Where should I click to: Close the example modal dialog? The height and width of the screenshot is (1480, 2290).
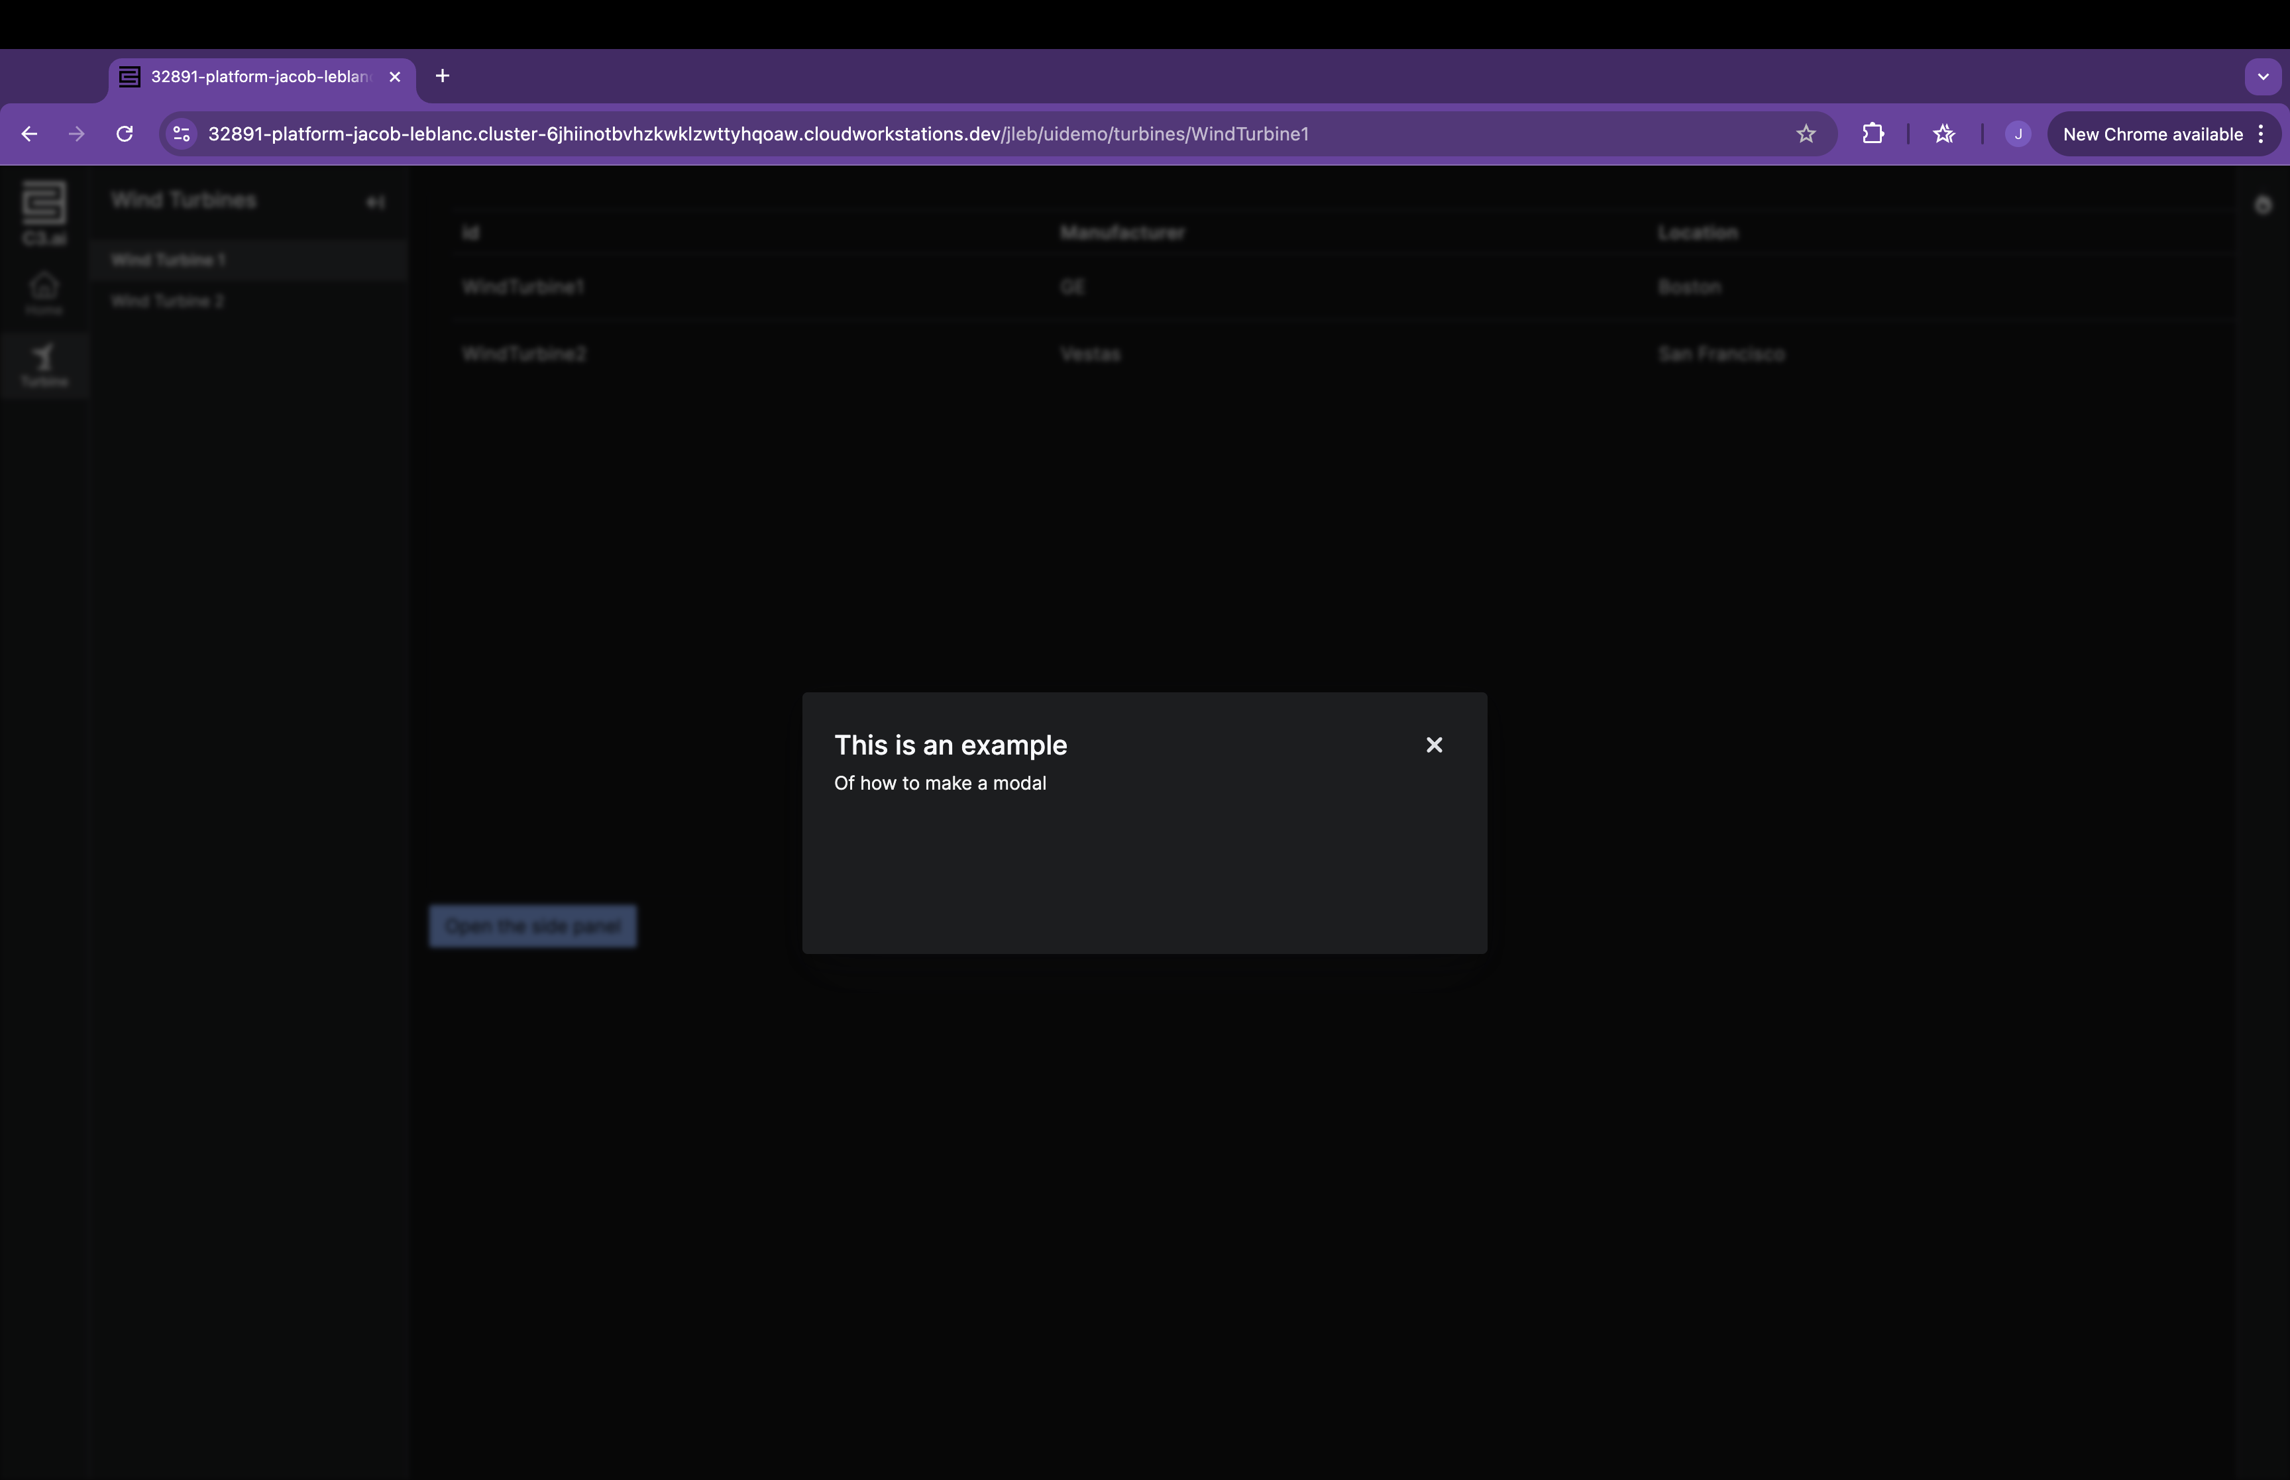[1434, 745]
